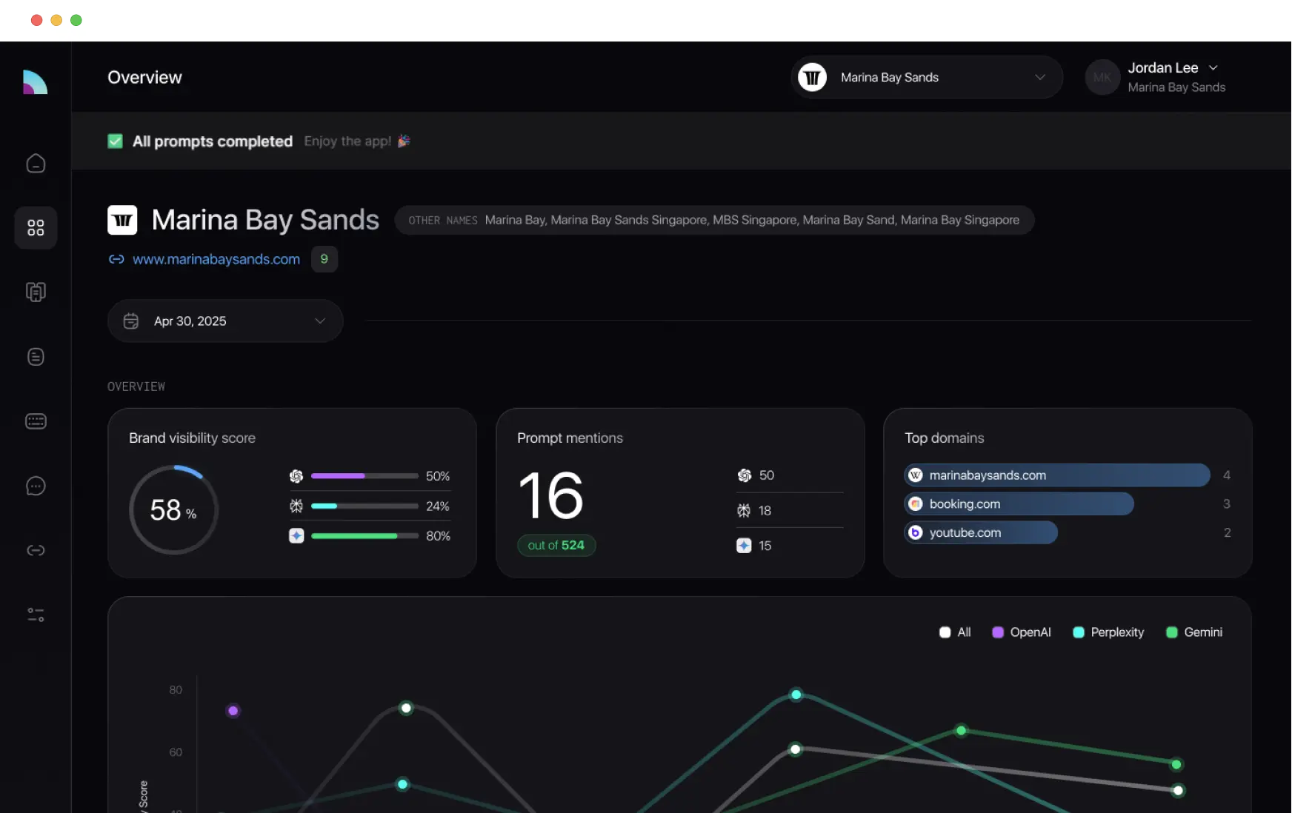Click the MK user avatar
The image size is (1292, 813).
[1102, 77]
